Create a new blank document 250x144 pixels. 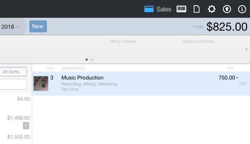(x=196, y=9)
